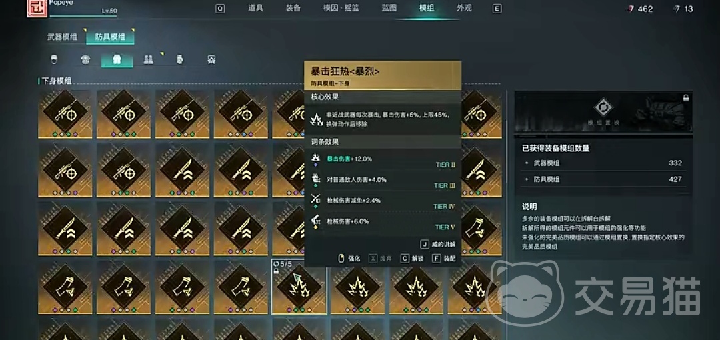Click the 装配 equip button

pos(444,259)
